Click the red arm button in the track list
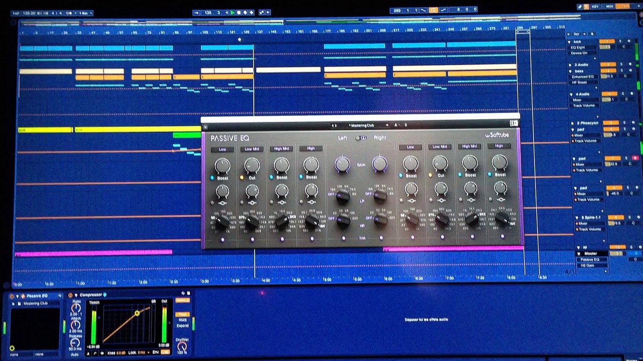Screen dimensions: 643x361 click(x=635, y=158)
